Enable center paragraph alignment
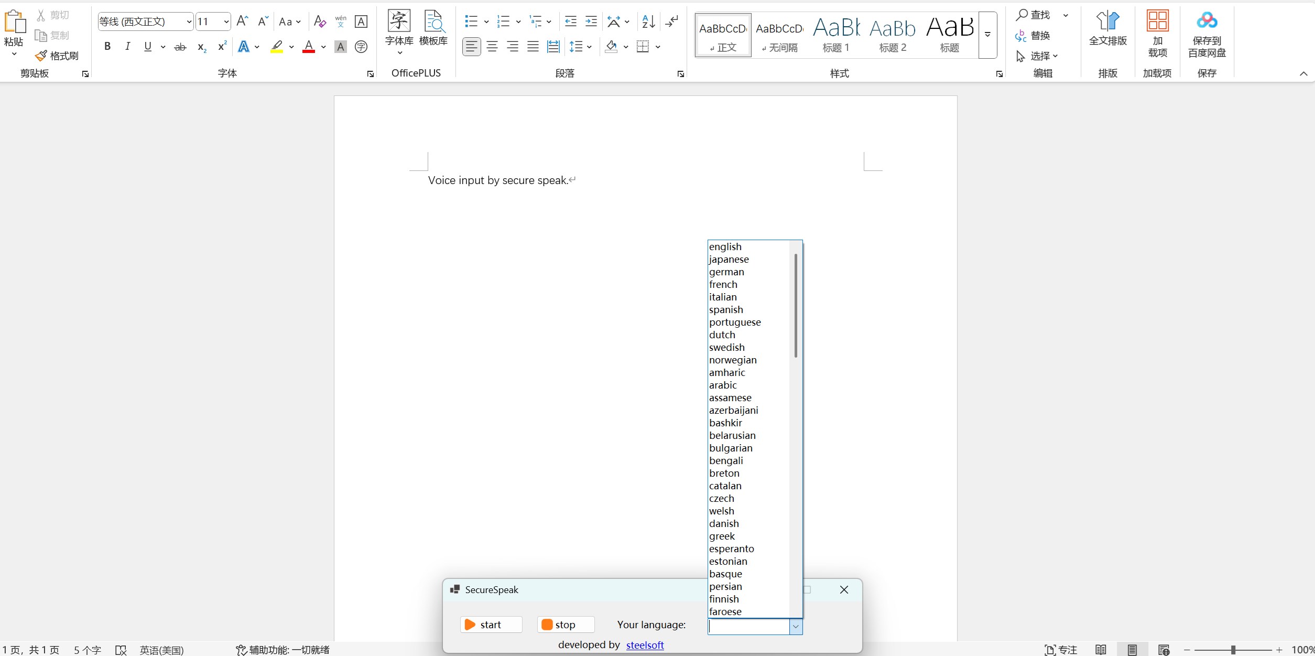The height and width of the screenshot is (656, 1315). click(492, 47)
